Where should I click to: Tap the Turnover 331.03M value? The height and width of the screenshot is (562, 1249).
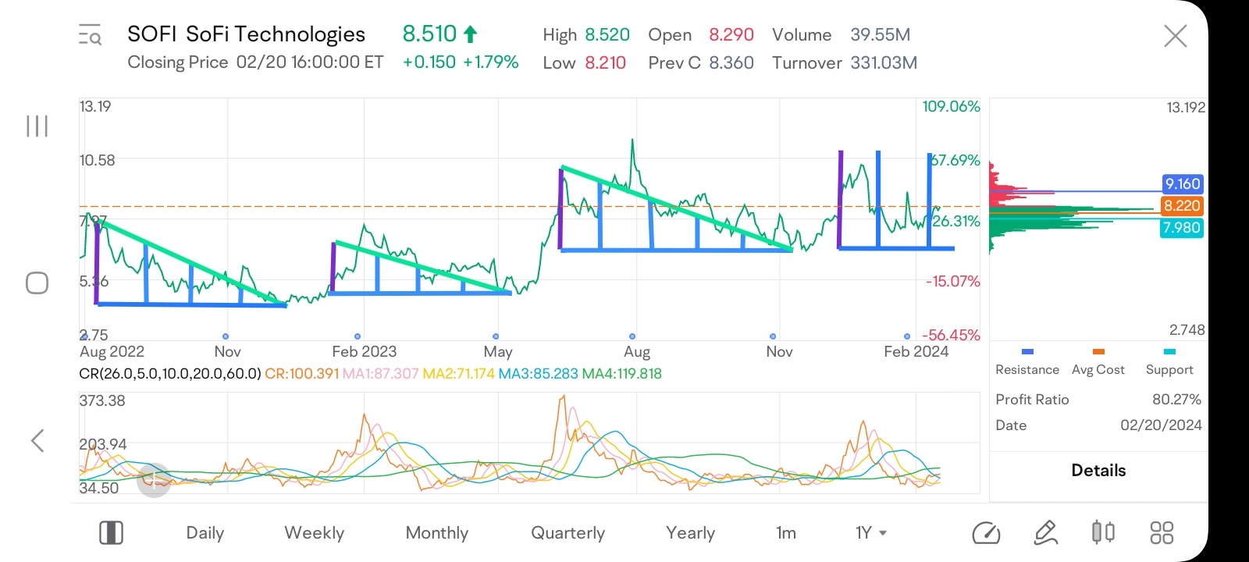coord(884,63)
